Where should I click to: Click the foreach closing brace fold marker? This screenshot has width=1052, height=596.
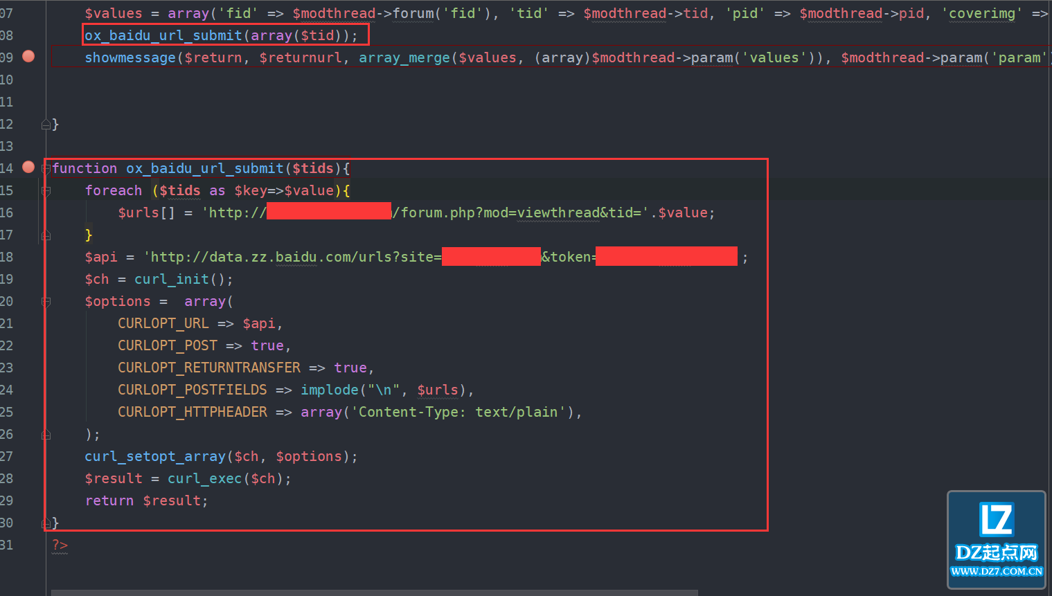(46, 235)
